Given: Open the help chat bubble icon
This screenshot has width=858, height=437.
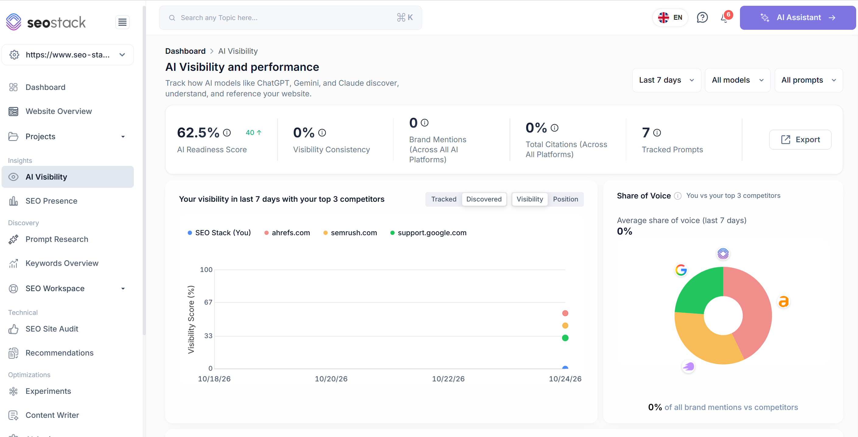Looking at the screenshot, I should [x=702, y=18].
